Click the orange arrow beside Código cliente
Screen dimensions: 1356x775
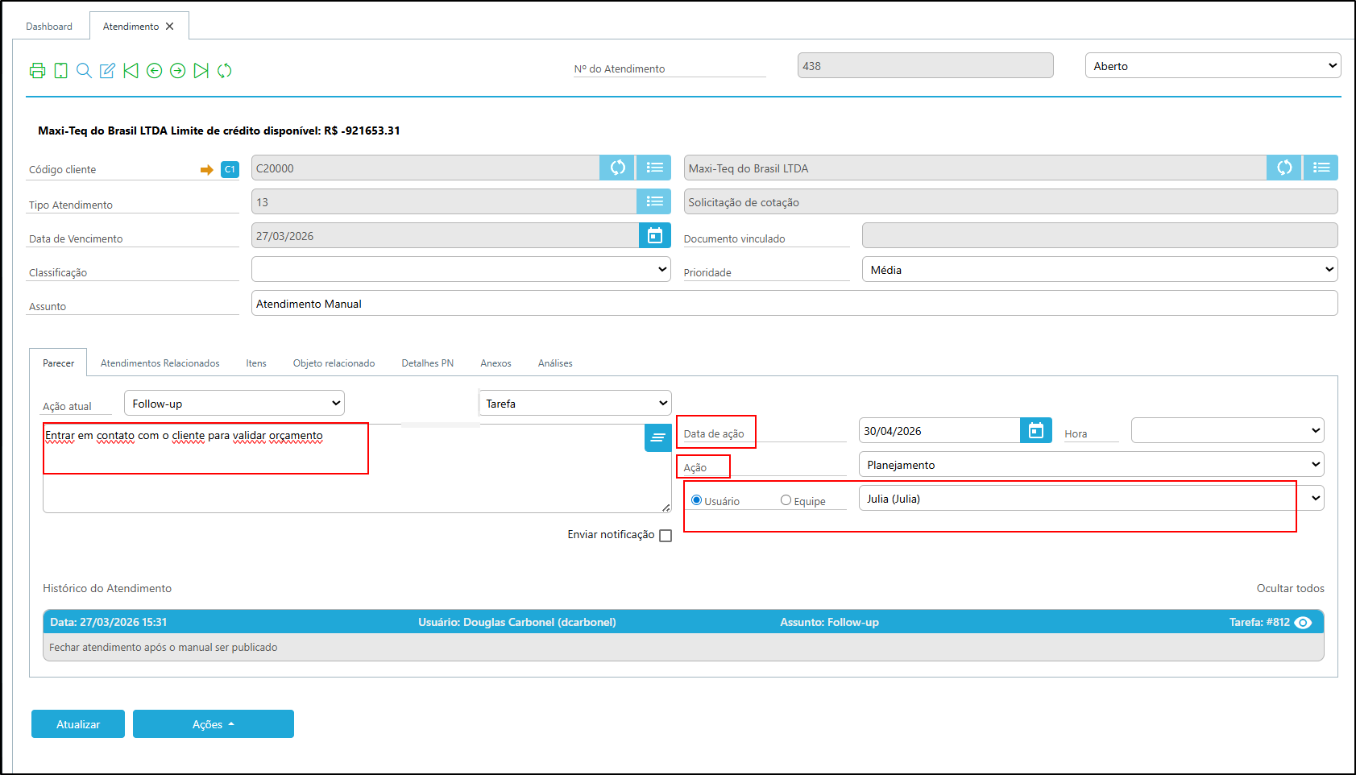coord(207,169)
